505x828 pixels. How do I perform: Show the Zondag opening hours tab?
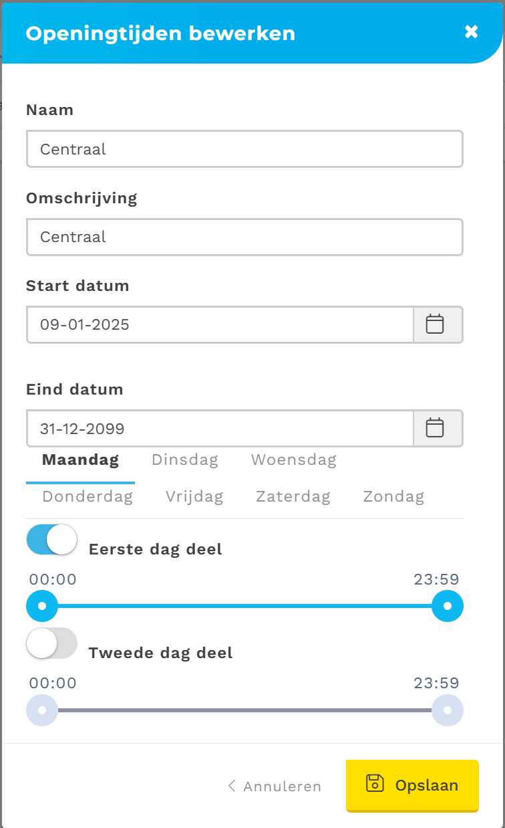click(x=393, y=497)
